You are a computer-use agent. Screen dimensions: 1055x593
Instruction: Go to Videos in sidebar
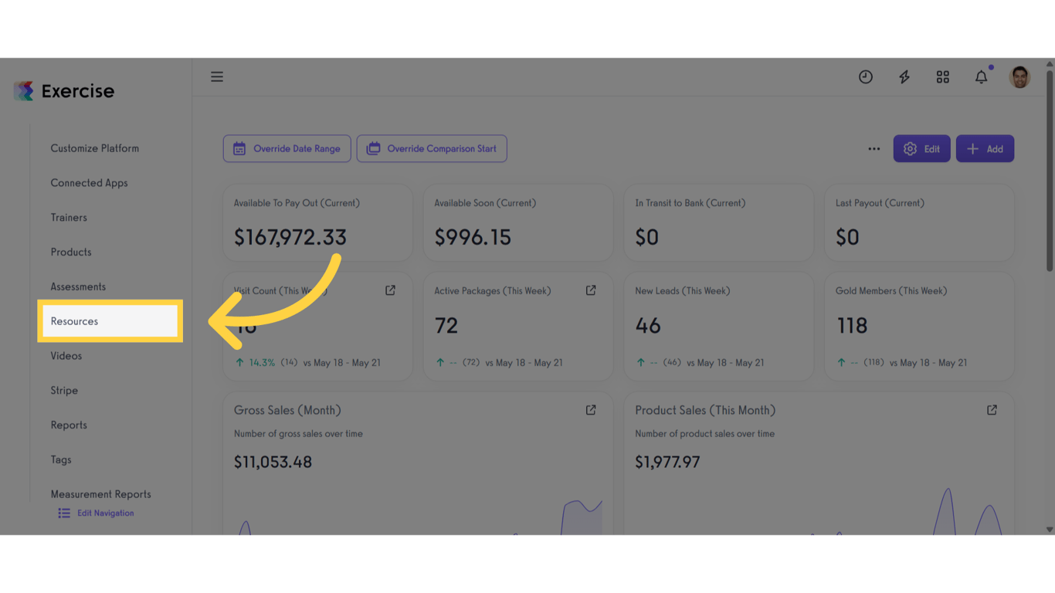click(x=66, y=356)
